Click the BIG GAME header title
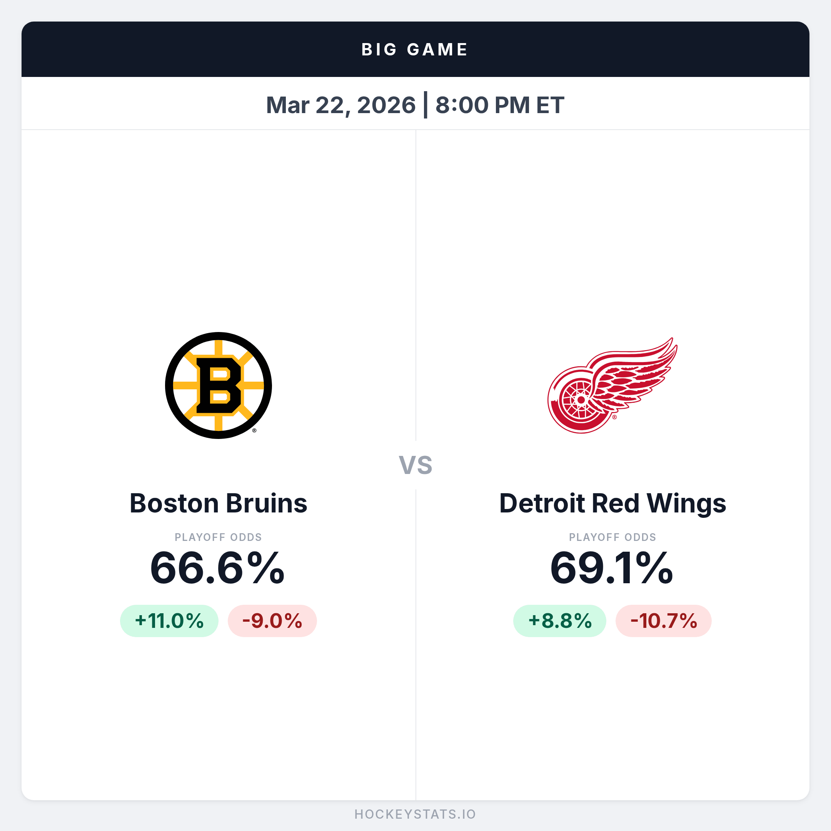Image resolution: width=831 pixels, height=831 pixels. [415, 50]
